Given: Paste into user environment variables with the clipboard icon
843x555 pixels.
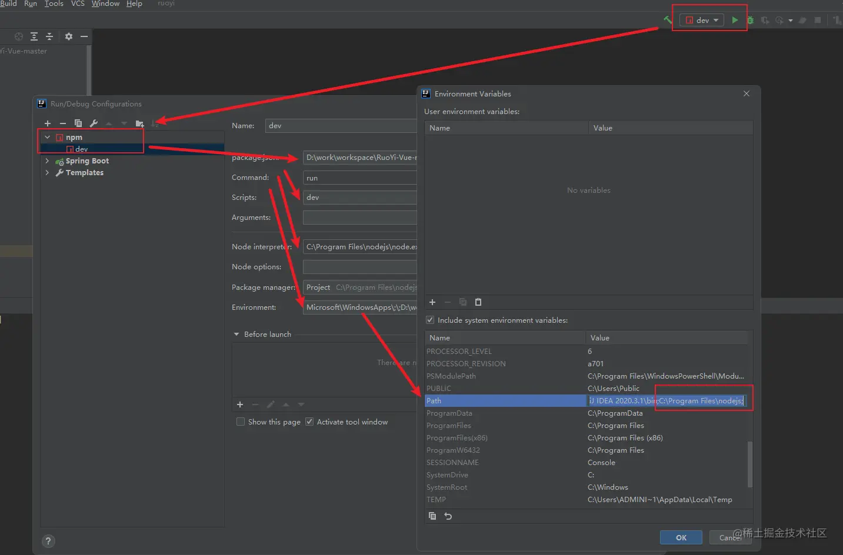Looking at the screenshot, I should tap(478, 302).
